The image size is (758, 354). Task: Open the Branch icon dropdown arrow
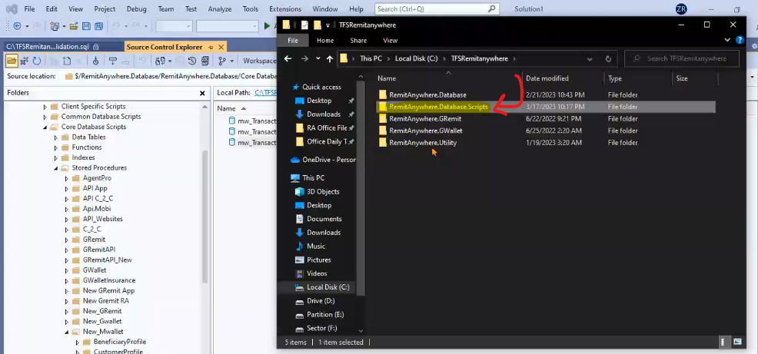[232, 61]
